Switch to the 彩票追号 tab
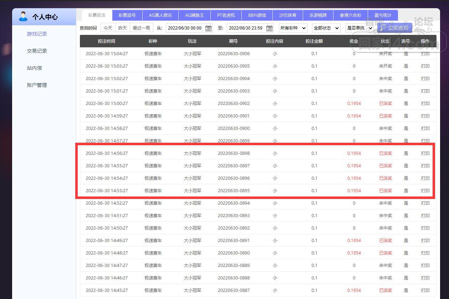 pyautogui.click(x=127, y=15)
